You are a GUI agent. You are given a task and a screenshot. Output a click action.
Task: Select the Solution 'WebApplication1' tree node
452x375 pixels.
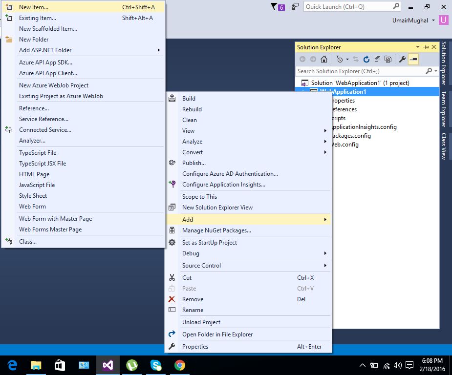coord(360,83)
